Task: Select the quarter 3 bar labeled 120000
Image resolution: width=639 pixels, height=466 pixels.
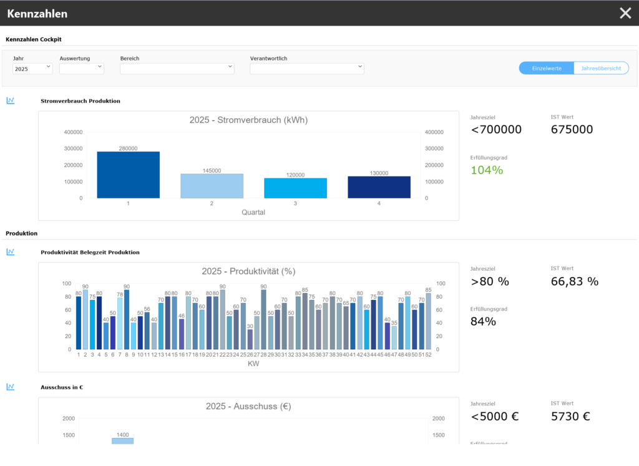Action: pos(295,188)
